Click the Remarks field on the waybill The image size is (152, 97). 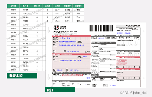(128, 83)
